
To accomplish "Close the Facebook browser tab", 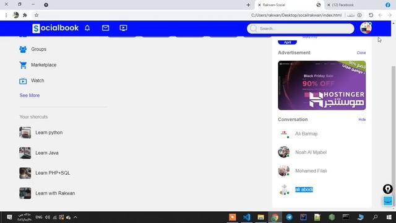I will tap(329, 5).
